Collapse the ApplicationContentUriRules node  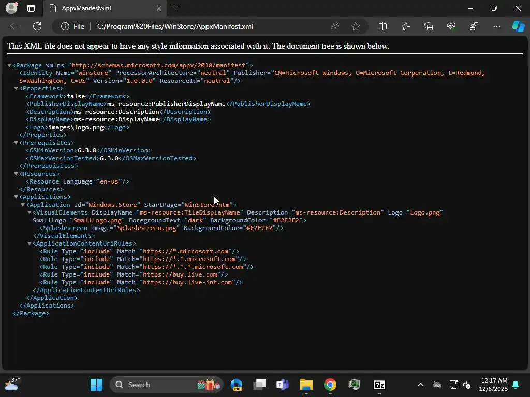pos(30,244)
